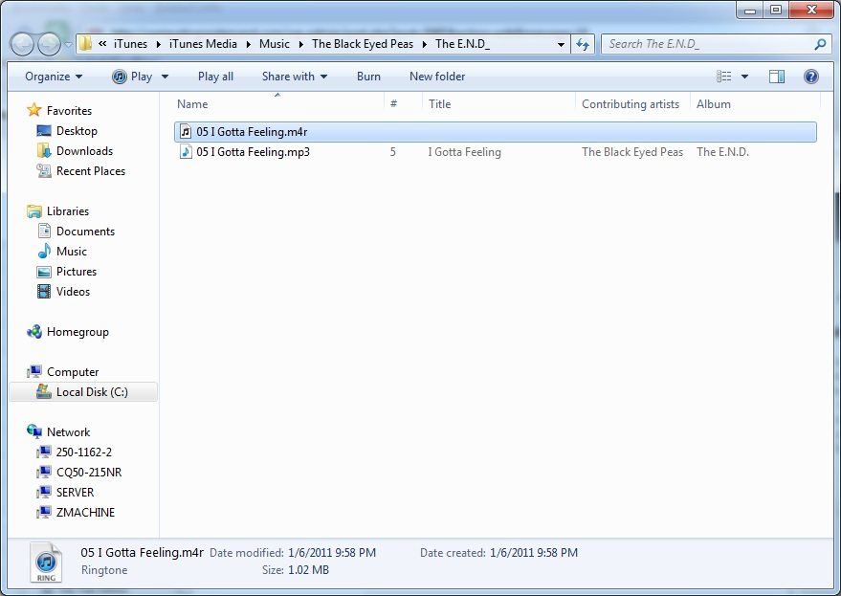Open network computer CQ50-215NR
The height and width of the screenshot is (596, 841).
coord(88,473)
